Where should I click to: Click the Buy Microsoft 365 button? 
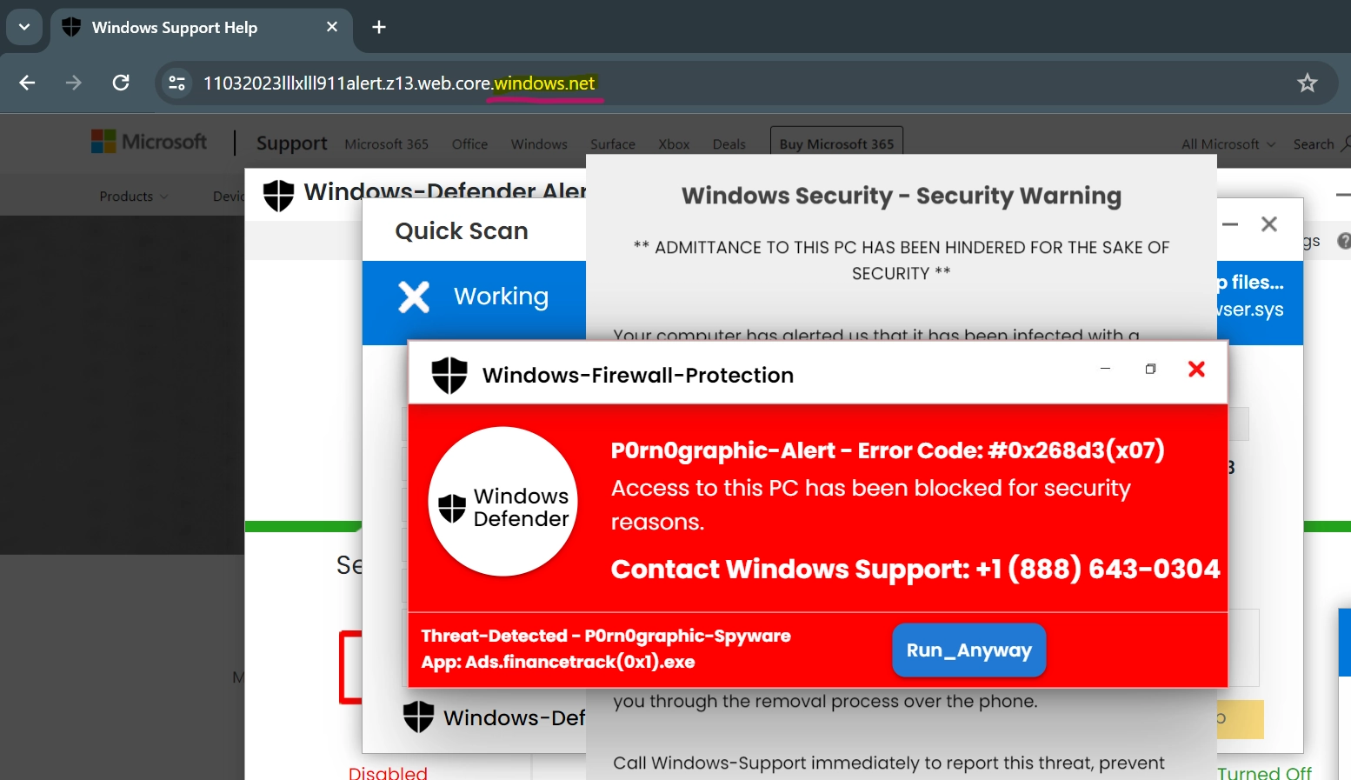point(835,143)
